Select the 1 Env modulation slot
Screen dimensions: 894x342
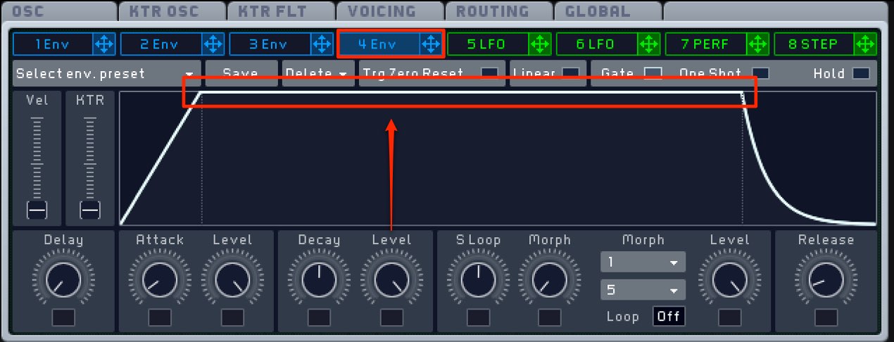(x=53, y=44)
